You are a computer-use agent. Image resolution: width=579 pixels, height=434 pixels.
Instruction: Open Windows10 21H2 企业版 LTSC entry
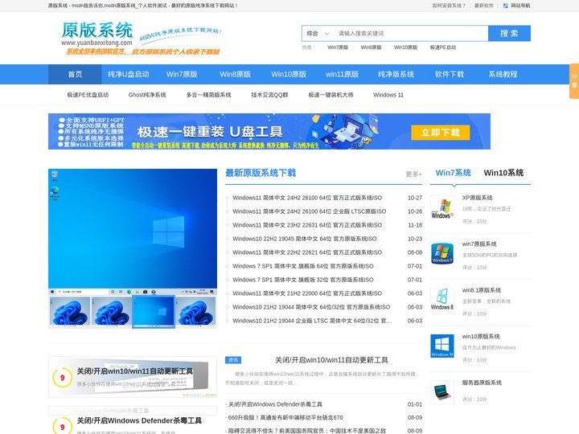[312, 321]
